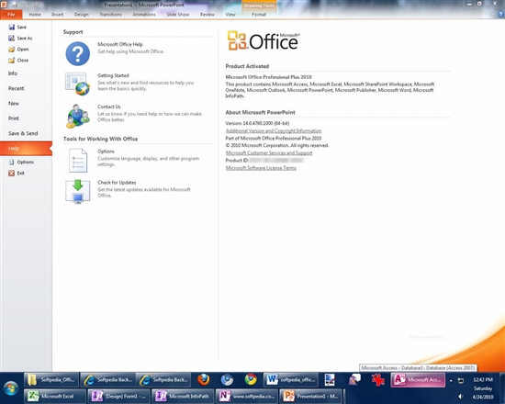Click the Microsoft Office Help title text
The height and width of the screenshot is (404, 505).
click(x=120, y=44)
